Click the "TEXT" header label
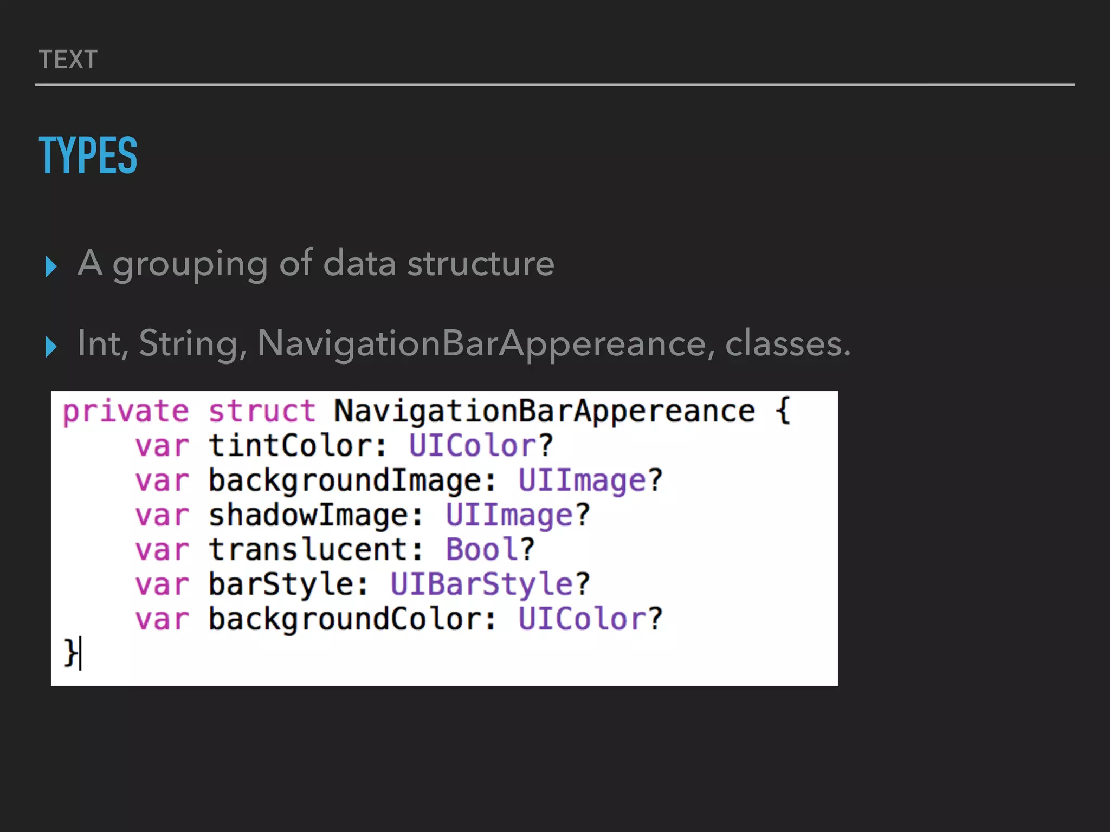The image size is (1110, 832). point(68,60)
